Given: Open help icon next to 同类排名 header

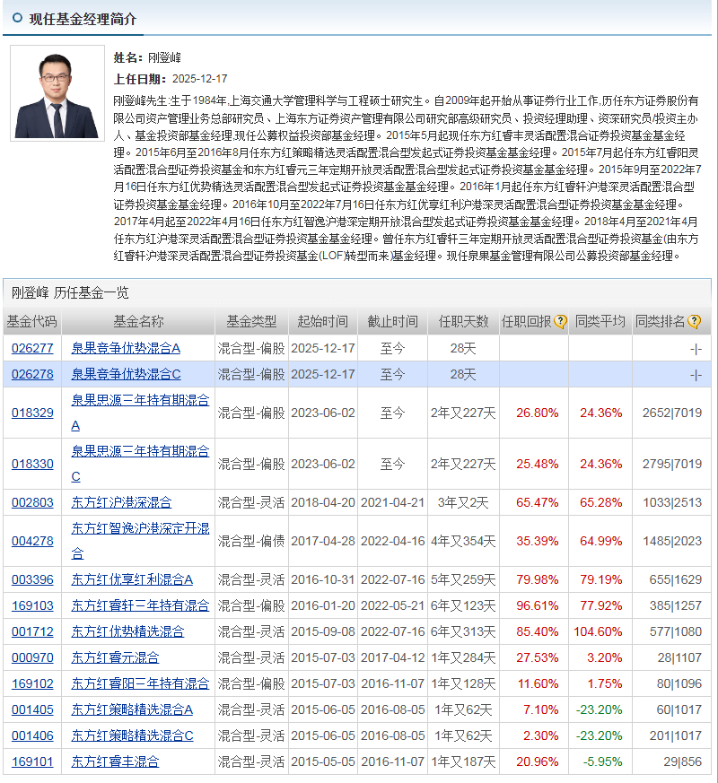Looking at the screenshot, I should [x=695, y=322].
